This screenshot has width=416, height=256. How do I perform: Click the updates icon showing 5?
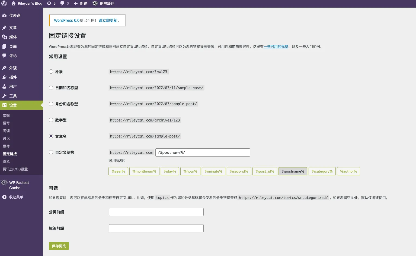49,3
